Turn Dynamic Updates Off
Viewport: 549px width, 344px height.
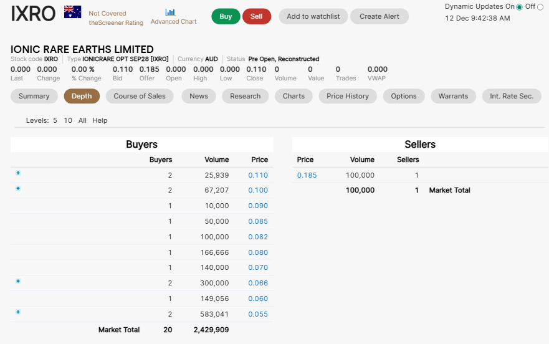point(540,7)
